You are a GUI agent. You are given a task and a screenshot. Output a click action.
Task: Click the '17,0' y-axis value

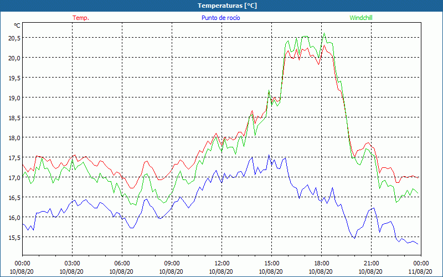[14, 177]
